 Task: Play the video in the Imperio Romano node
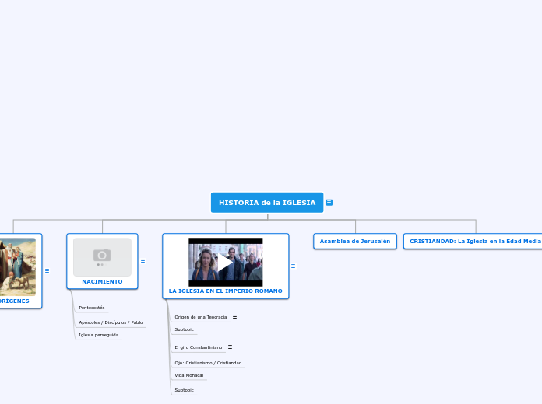(225, 262)
